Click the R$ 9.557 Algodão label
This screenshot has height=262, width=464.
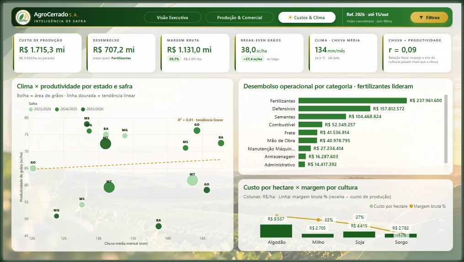276,219
